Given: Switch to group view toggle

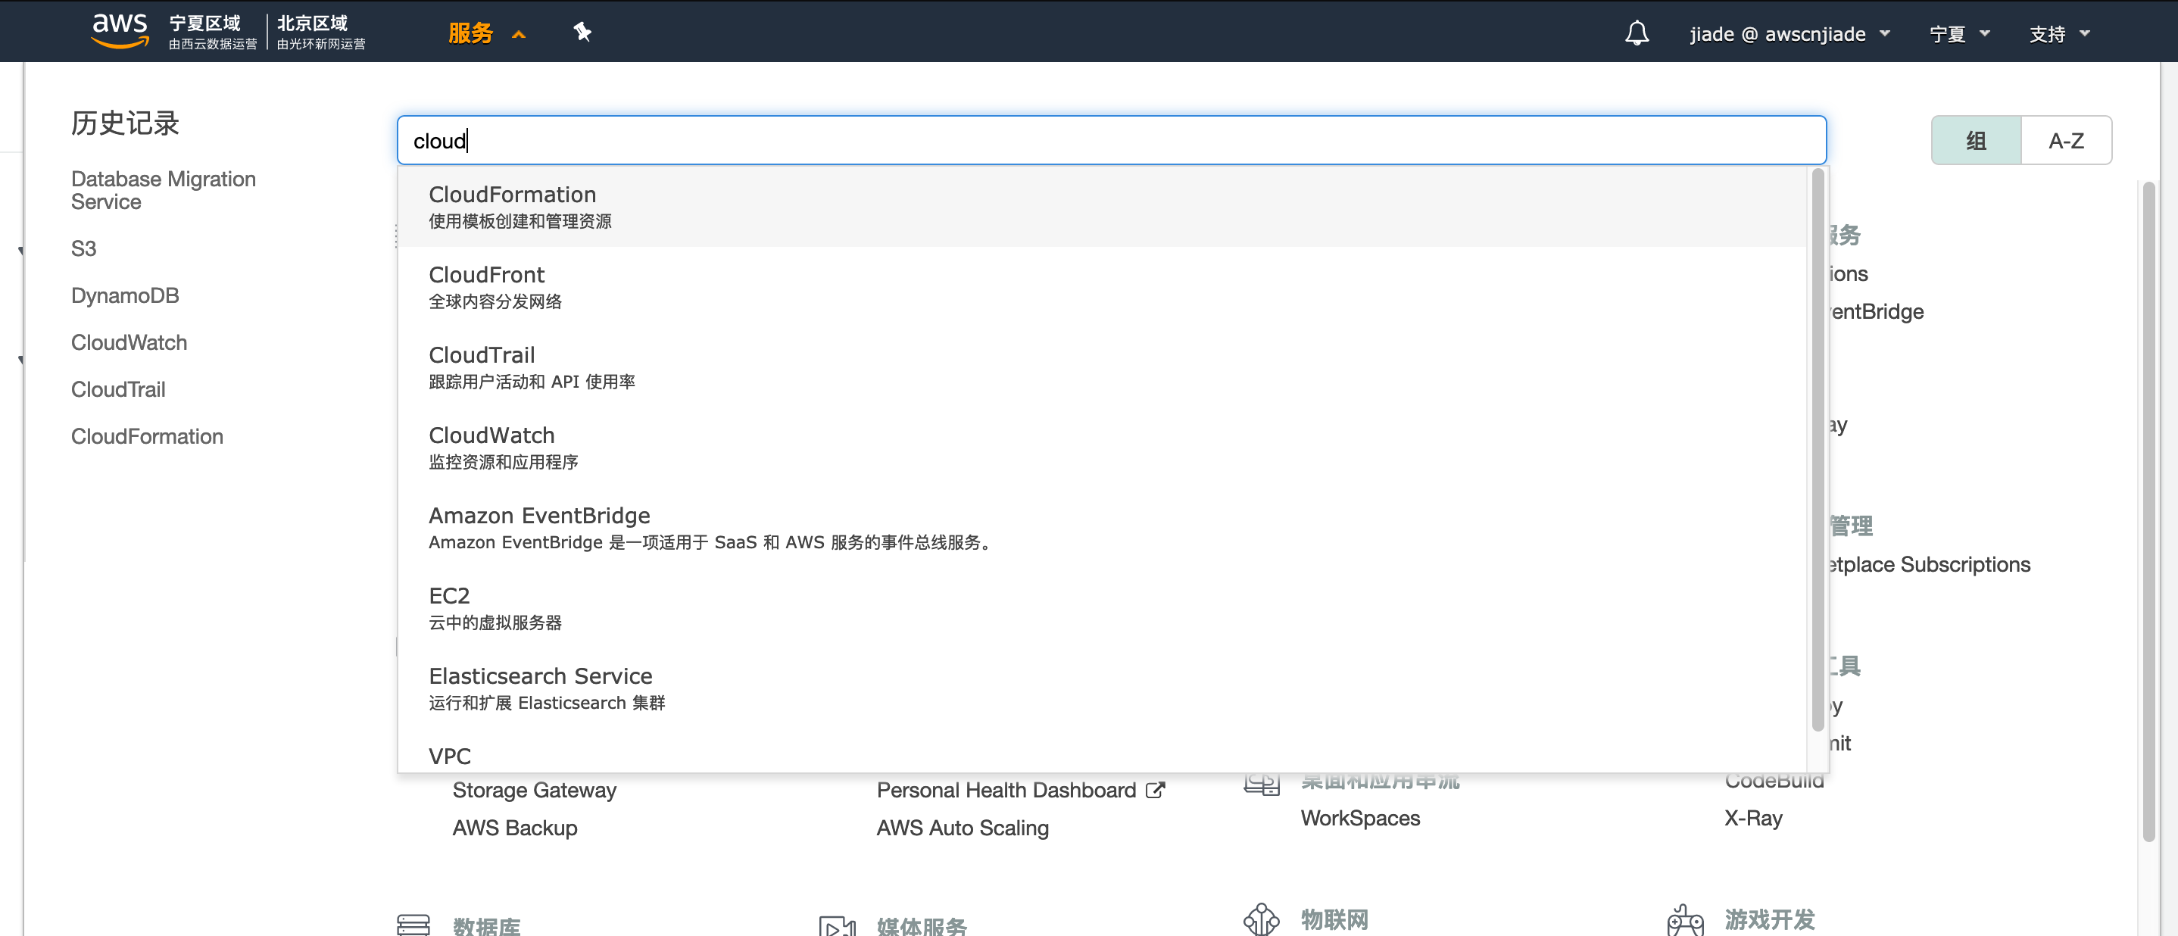Looking at the screenshot, I should pos(1975,140).
